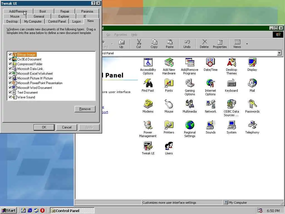
Task: Launch Internet Explorer from quick launch
Action: click(30, 211)
